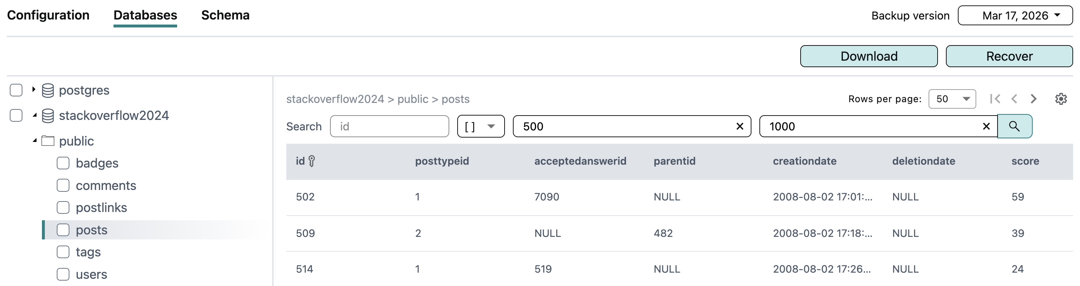Select the users table checkbox
Viewport: 1080px width, 286px height.
63,274
